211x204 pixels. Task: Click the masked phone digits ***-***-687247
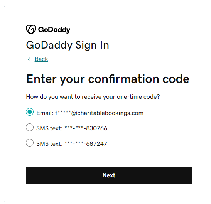[x=86, y=144]
